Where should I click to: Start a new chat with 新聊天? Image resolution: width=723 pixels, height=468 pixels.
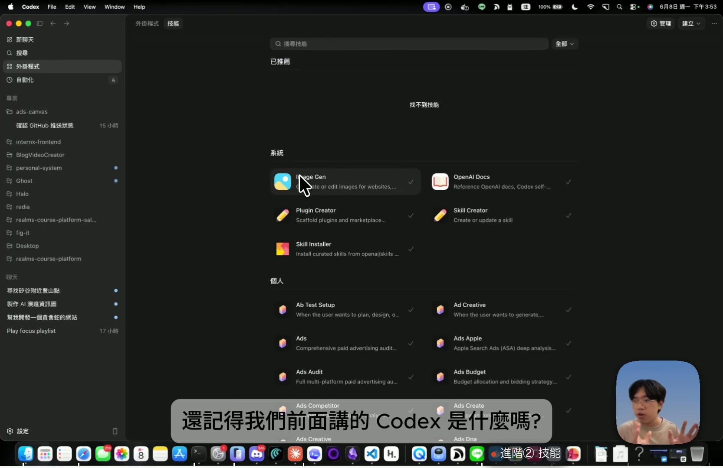(62, 39)
